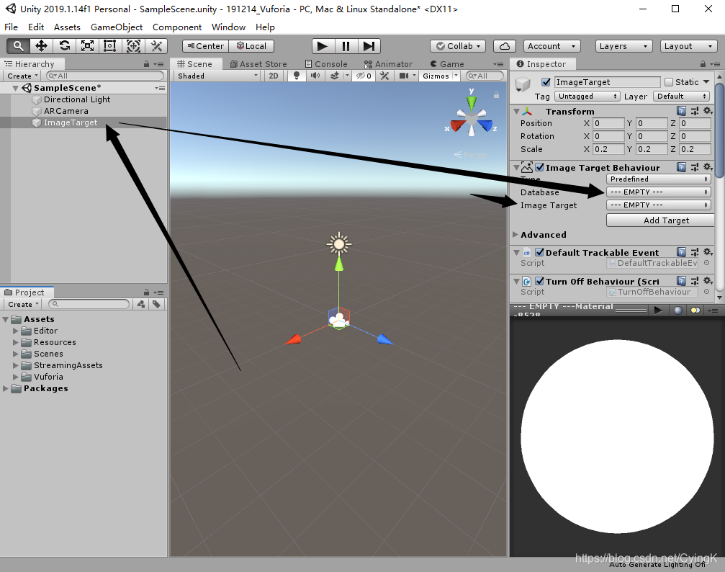Switch to the Console tab

326,64
